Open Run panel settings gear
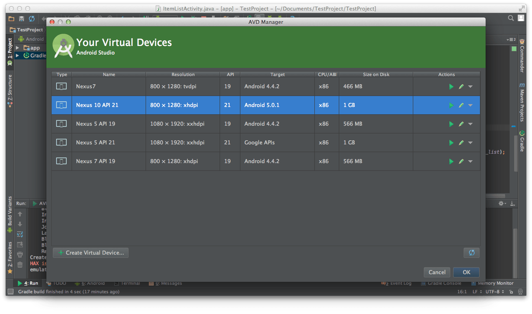The image size is (532, 314). pyautogui.click(x=502, y=203)
